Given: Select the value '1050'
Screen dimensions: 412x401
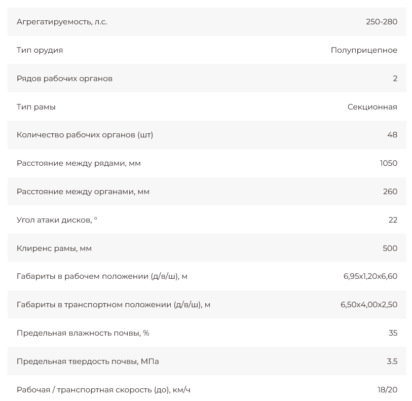Looking at the screenshot, I should [x=388, y=163].
